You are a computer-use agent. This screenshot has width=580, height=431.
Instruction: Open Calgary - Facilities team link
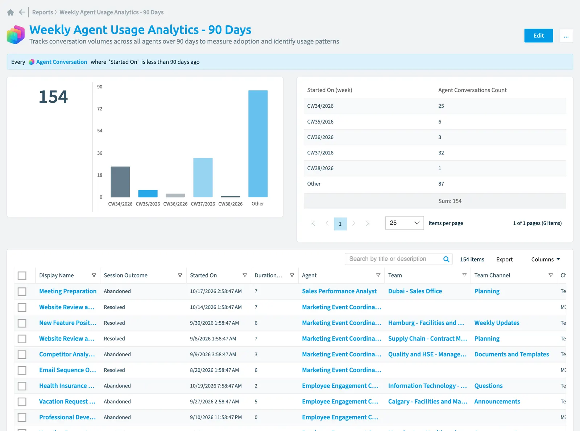coord(428,401)
